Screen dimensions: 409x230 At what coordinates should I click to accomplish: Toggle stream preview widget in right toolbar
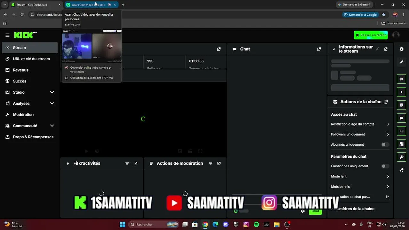coord(402,79)
